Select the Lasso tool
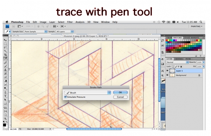This screenshot has width=211, height=136. (x=5, y=47)
